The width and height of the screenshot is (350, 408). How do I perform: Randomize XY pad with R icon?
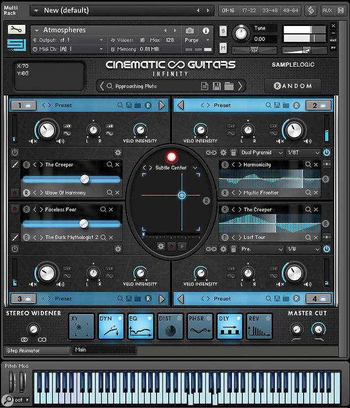click(207, 201)
